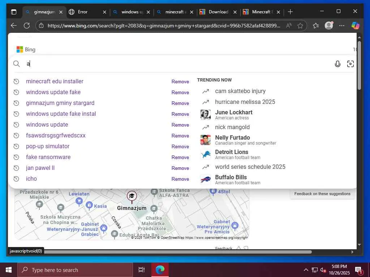Select suggestion pop-up simulator
The height and width of the screenshot is (277, 370).
click(48, 146)
